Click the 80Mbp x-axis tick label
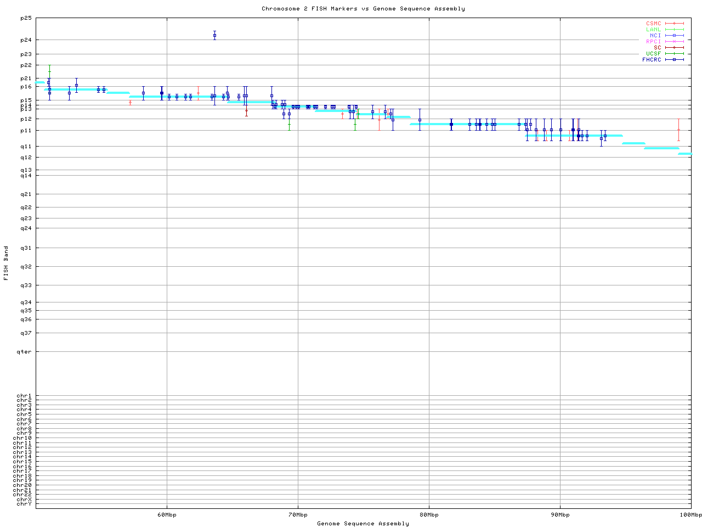Image resolution: width=702 pixels, height=527 pixels. coord(429,515)
